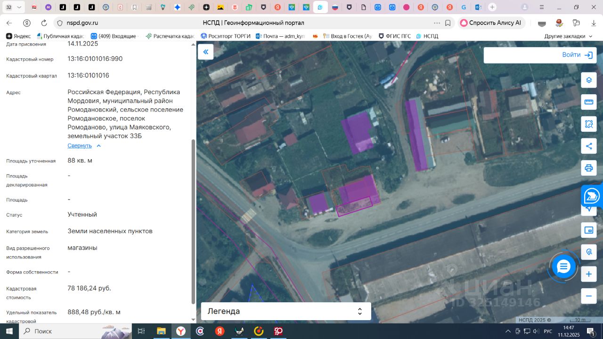Screen dimensions: 603x339
Task: Zoom out on the map with minus
Action: (x=589, y=296)
